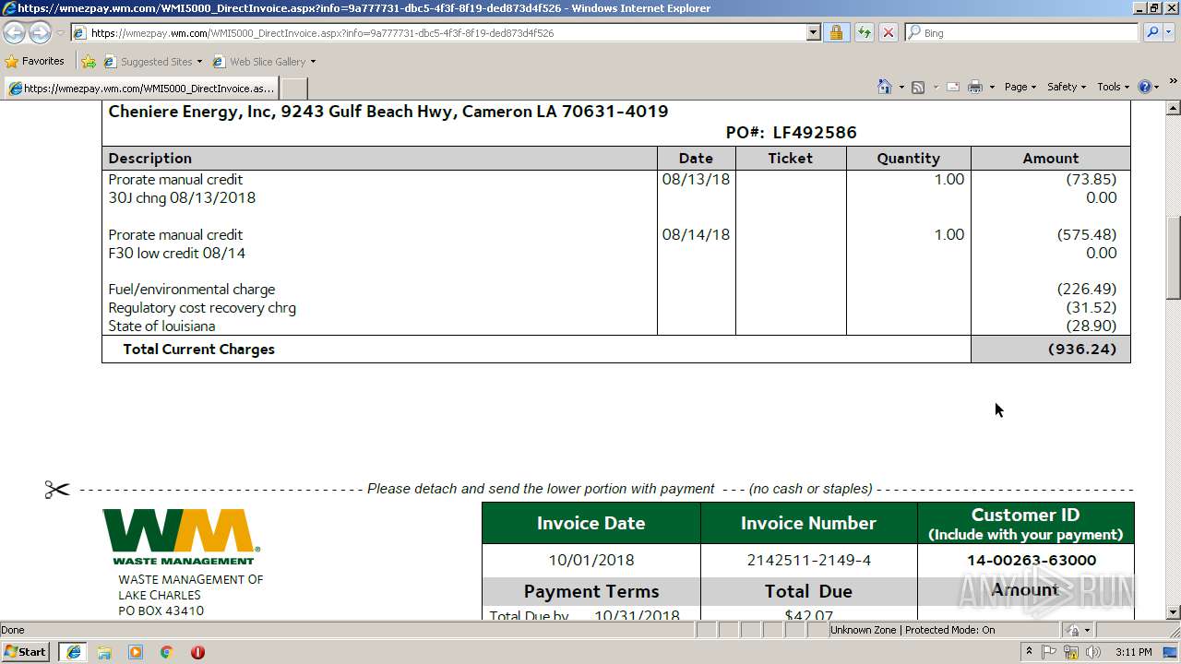Click the search magnifier button

[1152, 32]
